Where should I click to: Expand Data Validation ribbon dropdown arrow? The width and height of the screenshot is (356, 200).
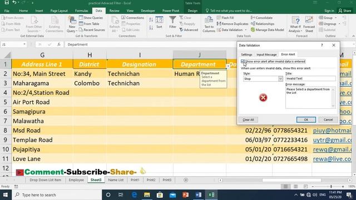pos(245,29)
